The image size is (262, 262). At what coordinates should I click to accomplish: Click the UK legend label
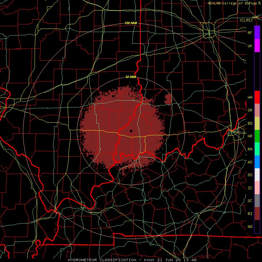coord(250,46)
